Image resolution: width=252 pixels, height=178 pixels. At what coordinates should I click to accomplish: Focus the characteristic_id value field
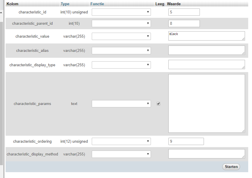pyautogui.click(x=184, y=12)
